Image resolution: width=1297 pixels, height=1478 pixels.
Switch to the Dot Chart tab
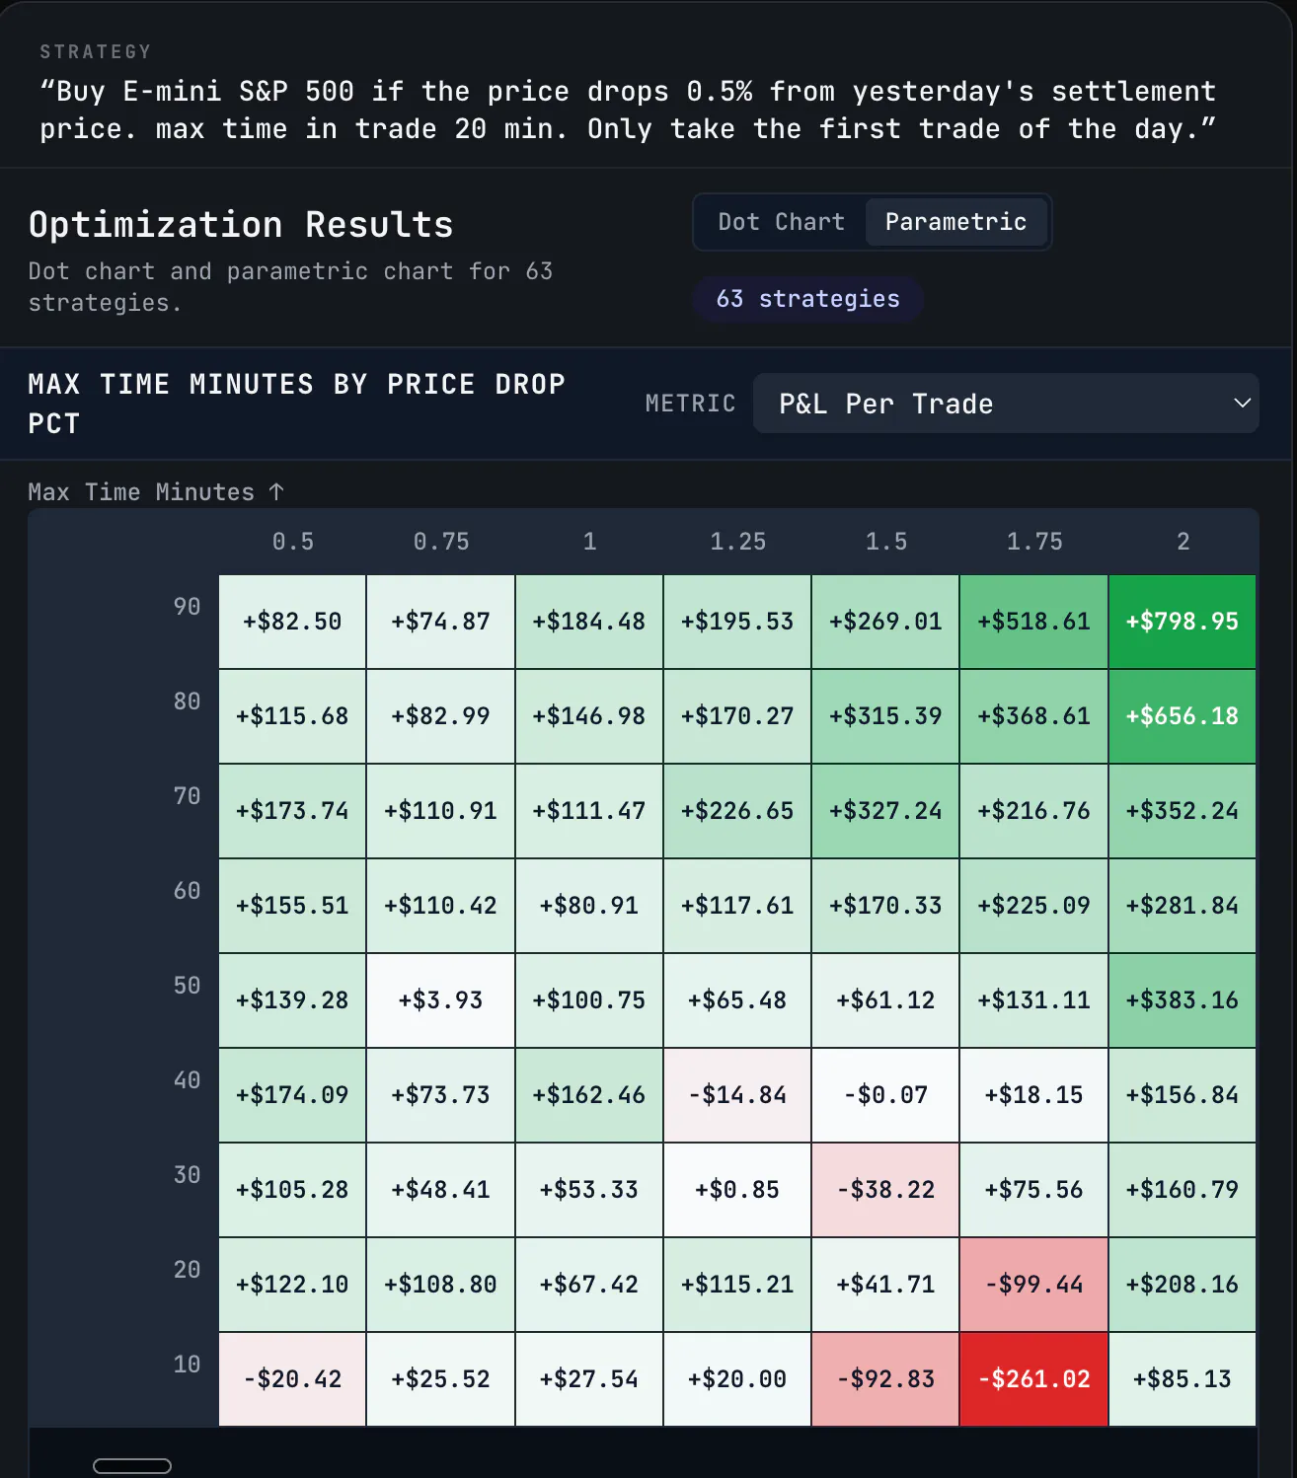click(781, 222)
